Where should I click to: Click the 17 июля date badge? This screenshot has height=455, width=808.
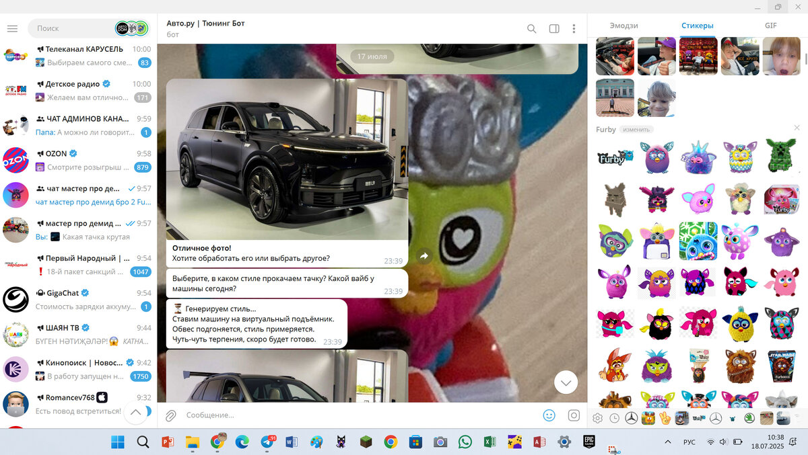tap(372, 56)
